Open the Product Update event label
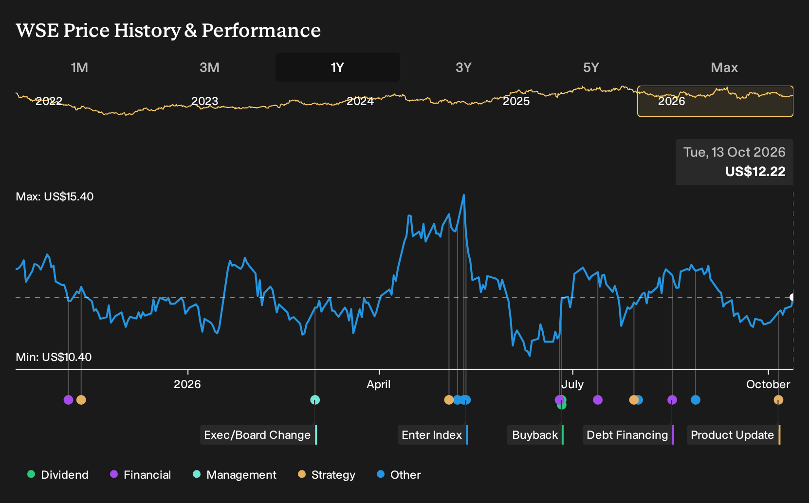Image resolution: width=809 pixels, height=503 pixels. [x=734, y=435]
